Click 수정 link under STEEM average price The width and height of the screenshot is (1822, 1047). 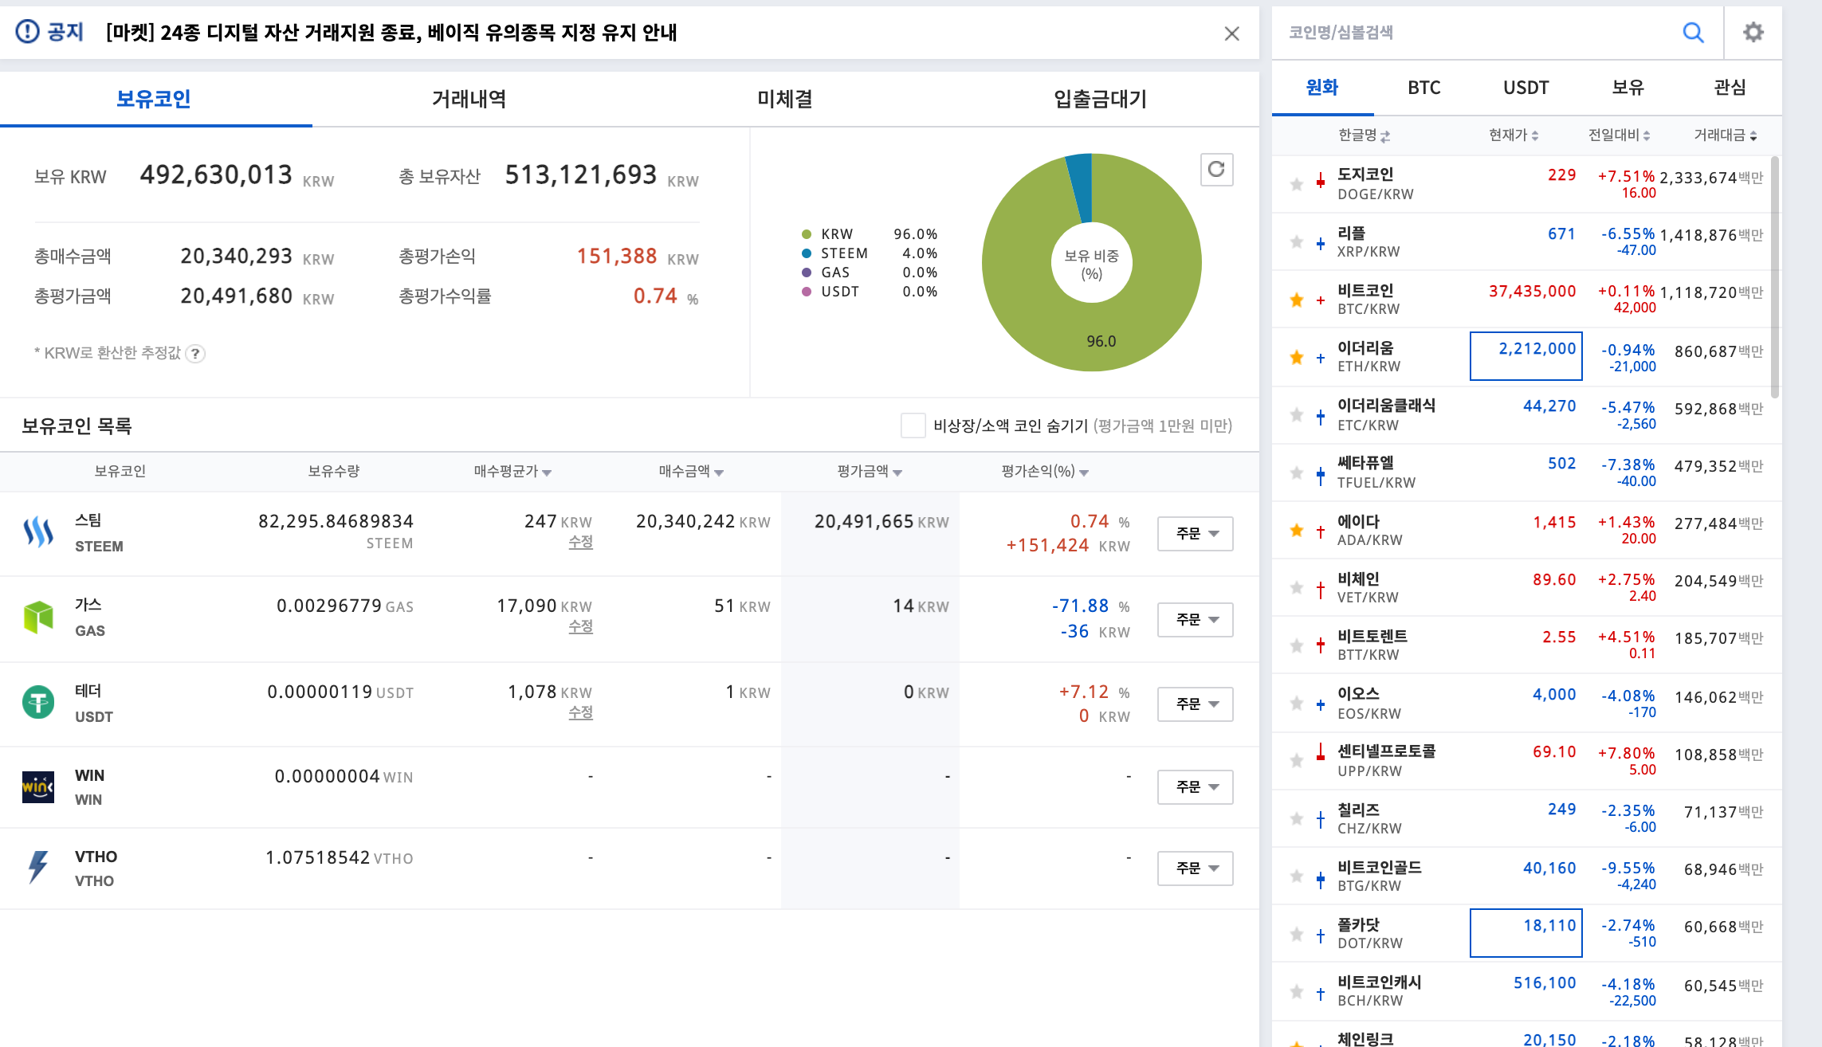[580, 542]
